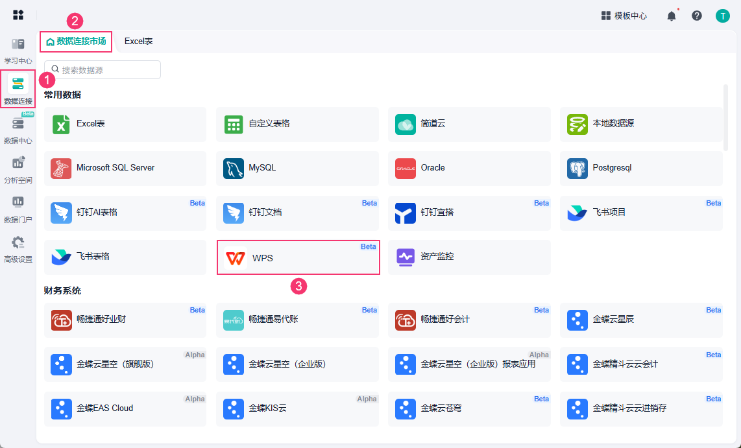Open 金蝶云星空（旗舰版） connector

pos(125,364)
